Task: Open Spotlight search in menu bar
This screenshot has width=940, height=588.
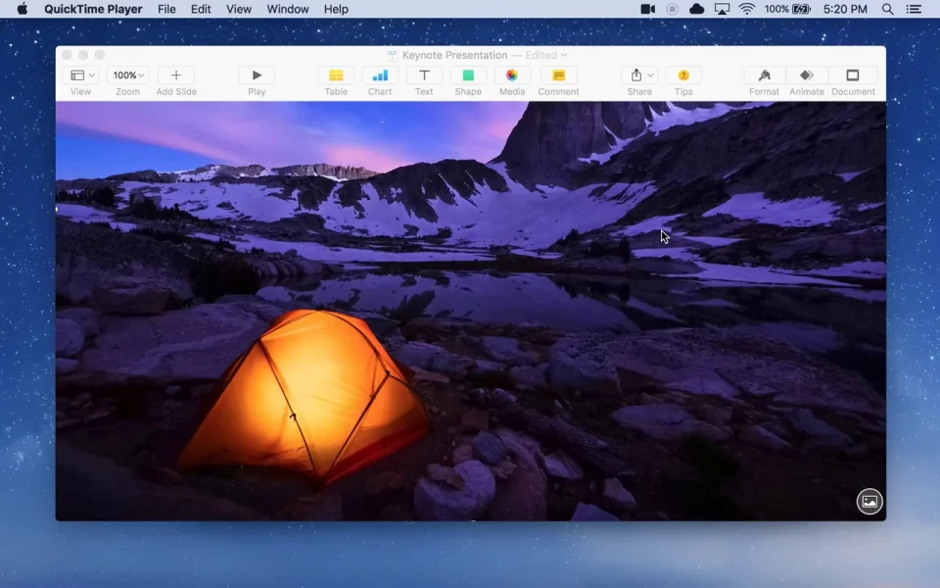Action: 887,10
